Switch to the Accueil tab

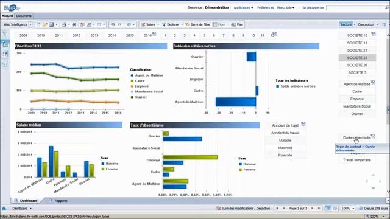[x=7, y=16]
